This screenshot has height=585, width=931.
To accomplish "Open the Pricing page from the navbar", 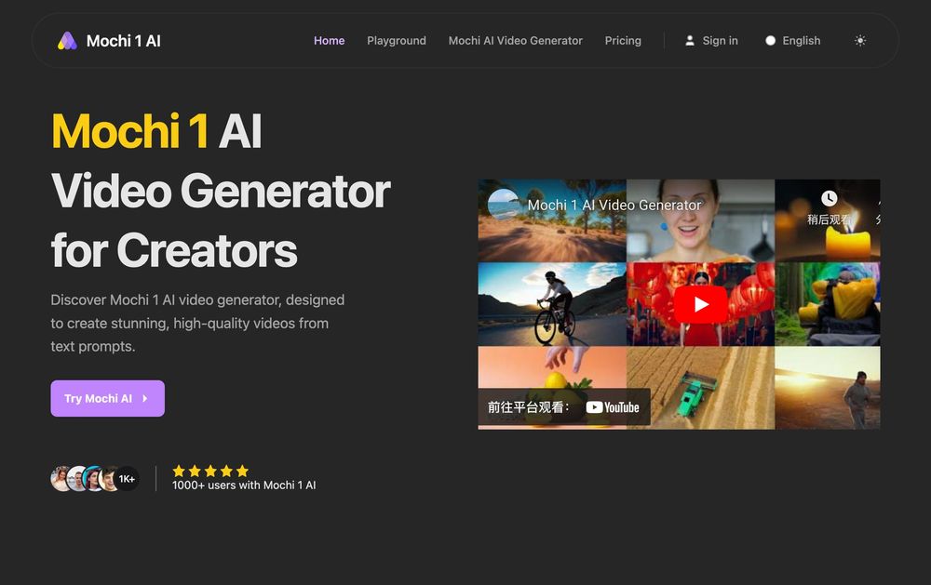I will pyautogui.click(x=623, y=41).
